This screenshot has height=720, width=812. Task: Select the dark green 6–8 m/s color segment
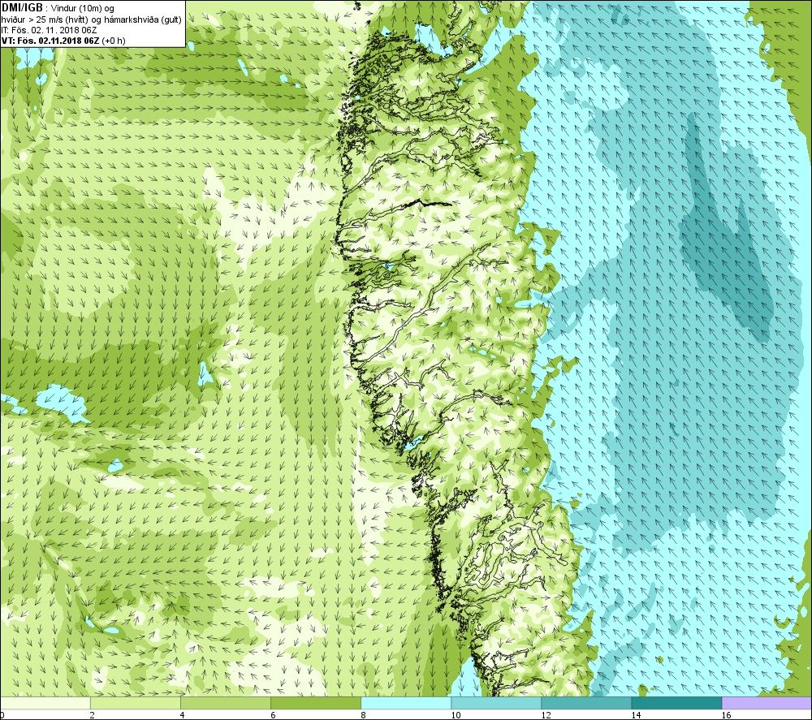(x=315, y=703)
